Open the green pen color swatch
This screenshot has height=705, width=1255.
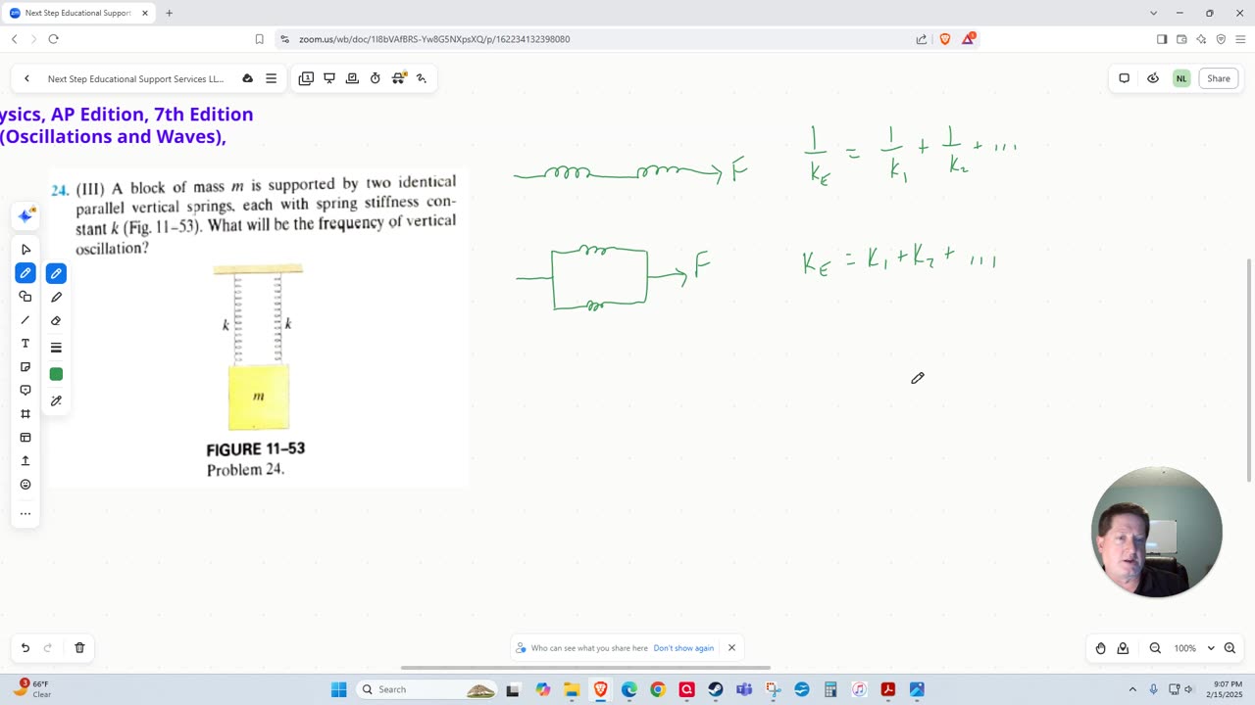(x=56, y=374)
